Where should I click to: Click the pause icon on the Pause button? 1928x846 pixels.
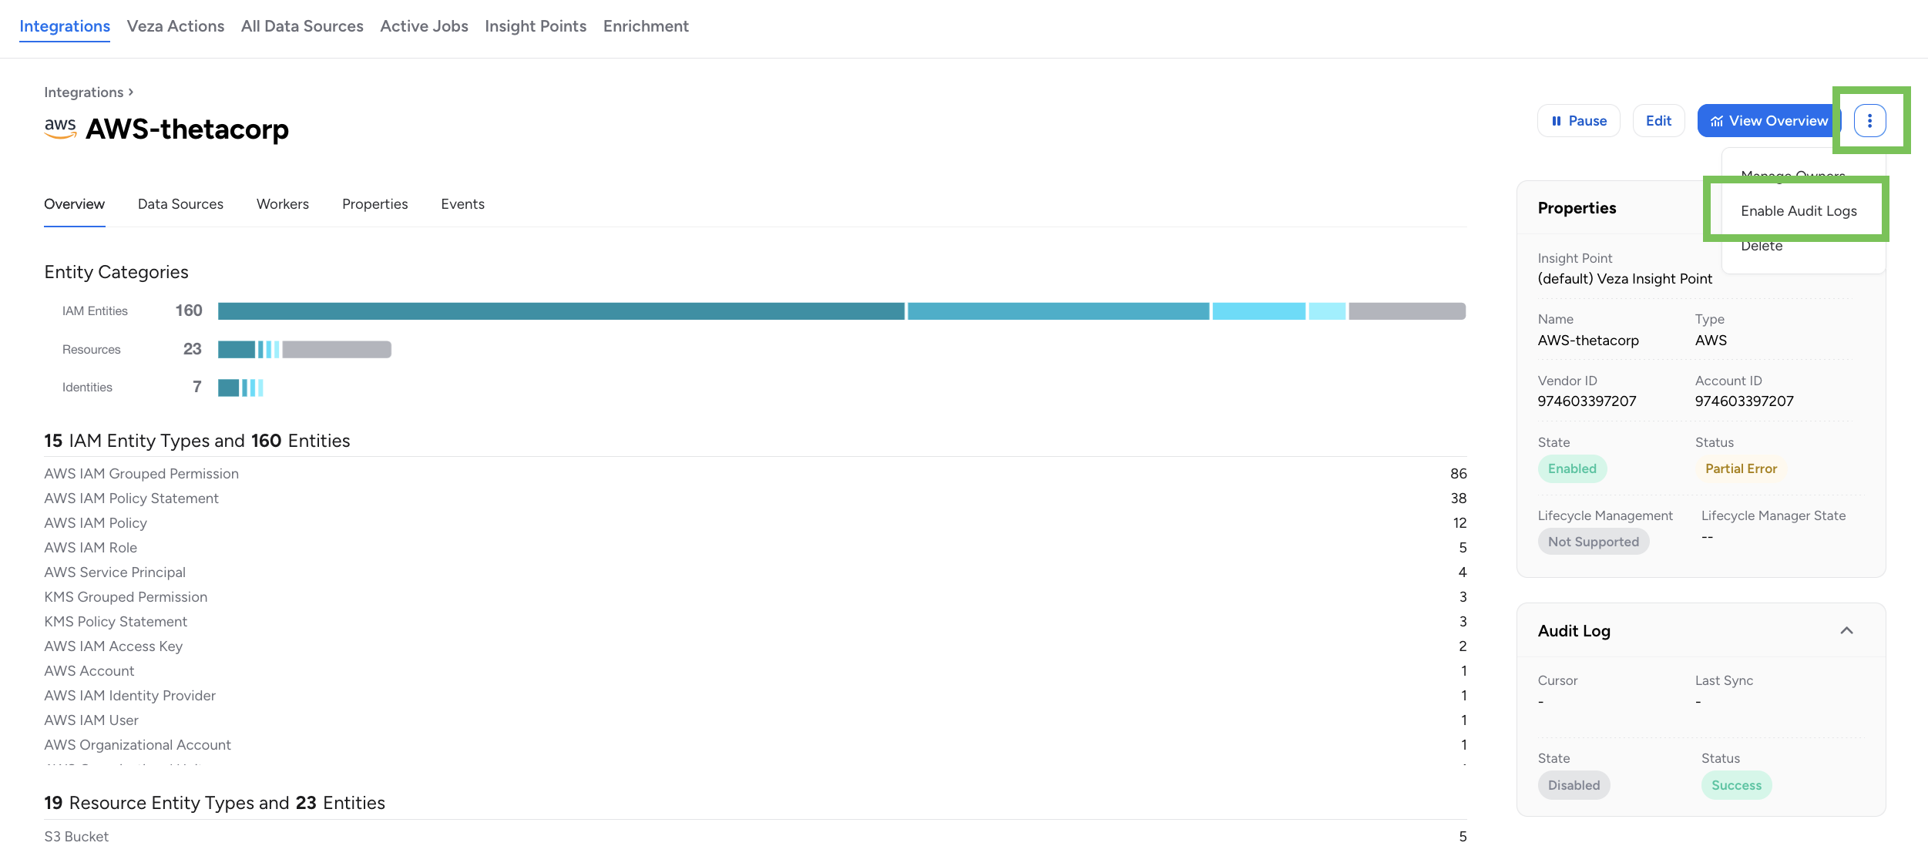click(x=1557, y=120)
